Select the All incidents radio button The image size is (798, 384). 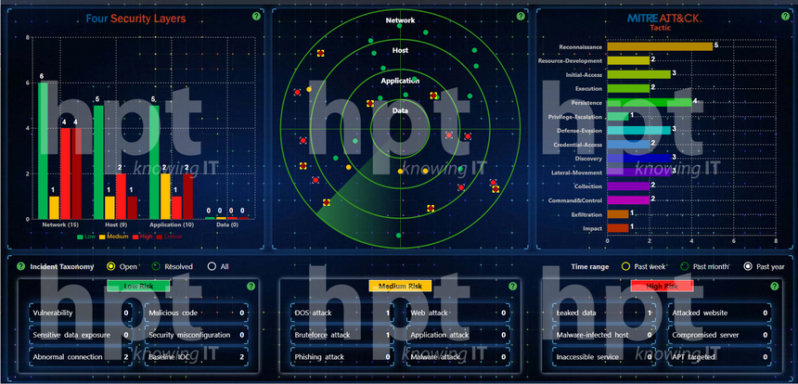tap(212, 266)
